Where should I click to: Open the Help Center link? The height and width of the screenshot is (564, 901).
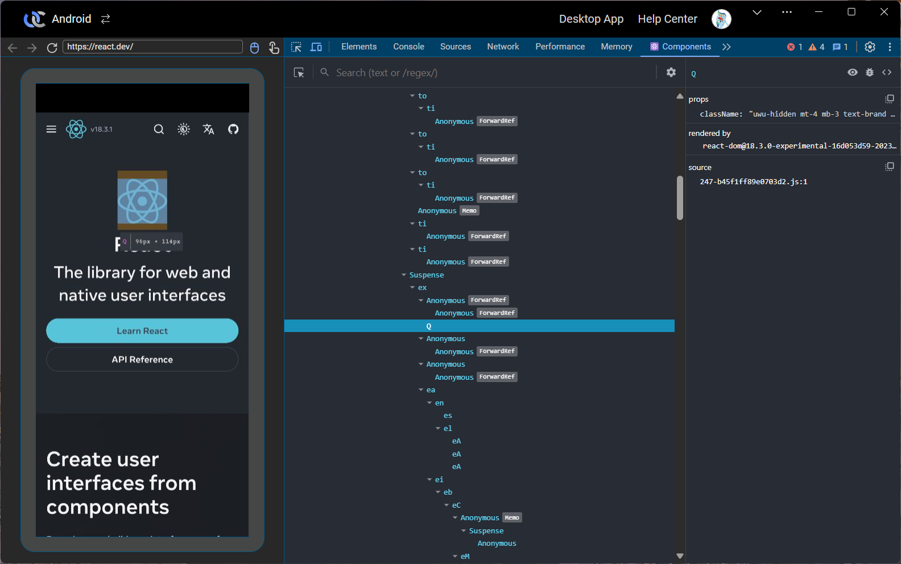point(667,19)
